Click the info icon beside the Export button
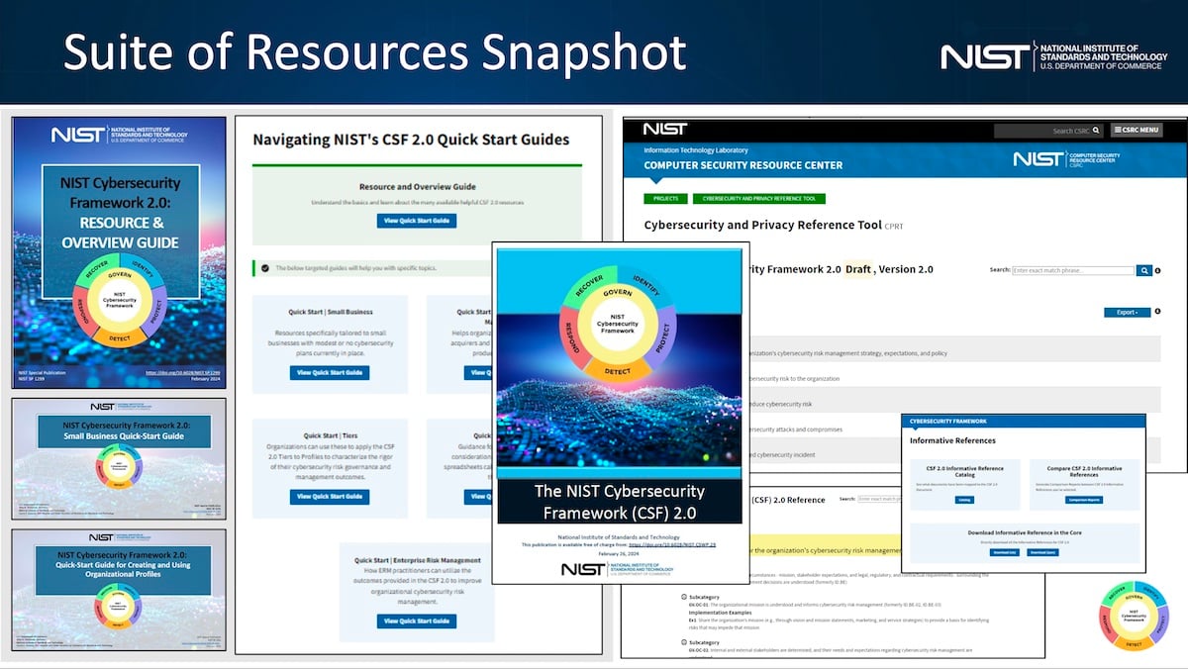 point(1157,312)
